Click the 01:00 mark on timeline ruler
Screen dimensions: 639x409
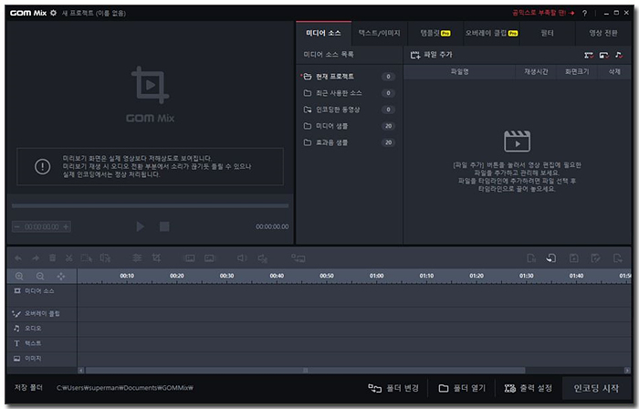point(376,277)
